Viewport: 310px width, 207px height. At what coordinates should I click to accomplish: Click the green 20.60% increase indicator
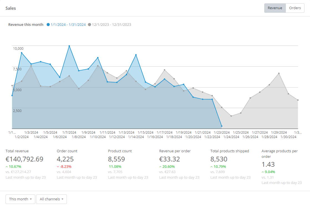click(x=167, y=167)
